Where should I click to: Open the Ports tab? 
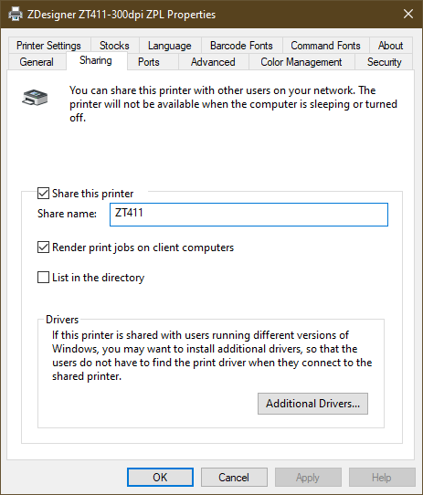[149, 62]
